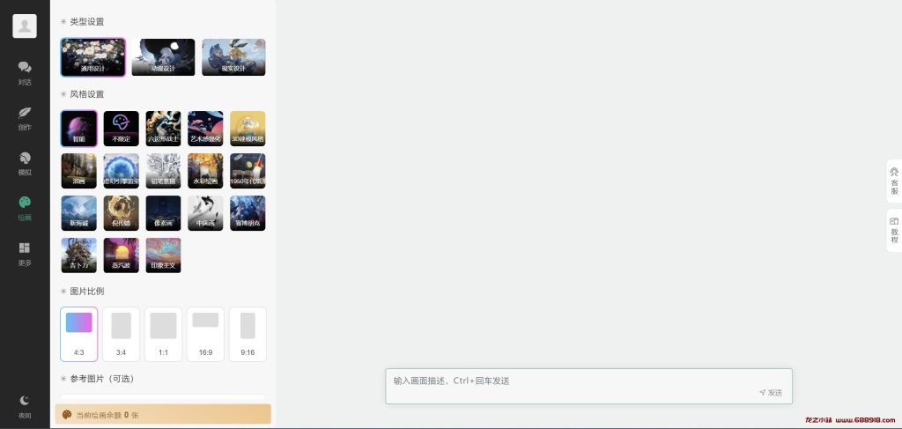
Task: Set image ratio to 1:1
Action: (x=163, y=334)
